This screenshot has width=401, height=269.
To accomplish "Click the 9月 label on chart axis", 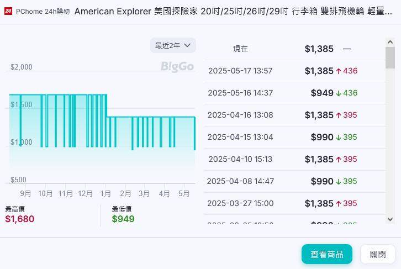I will (25, 193).
